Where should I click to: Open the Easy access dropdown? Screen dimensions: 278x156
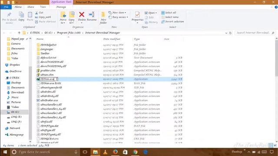(x=118, y=17)
